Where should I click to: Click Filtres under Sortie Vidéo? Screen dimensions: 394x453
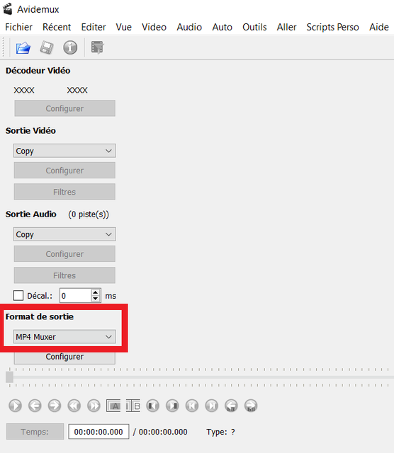[x=64, y=192]
